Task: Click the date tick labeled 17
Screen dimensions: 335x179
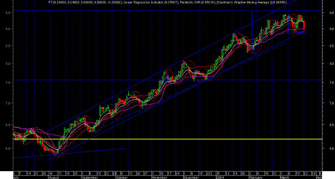Action: click(170, 173)
